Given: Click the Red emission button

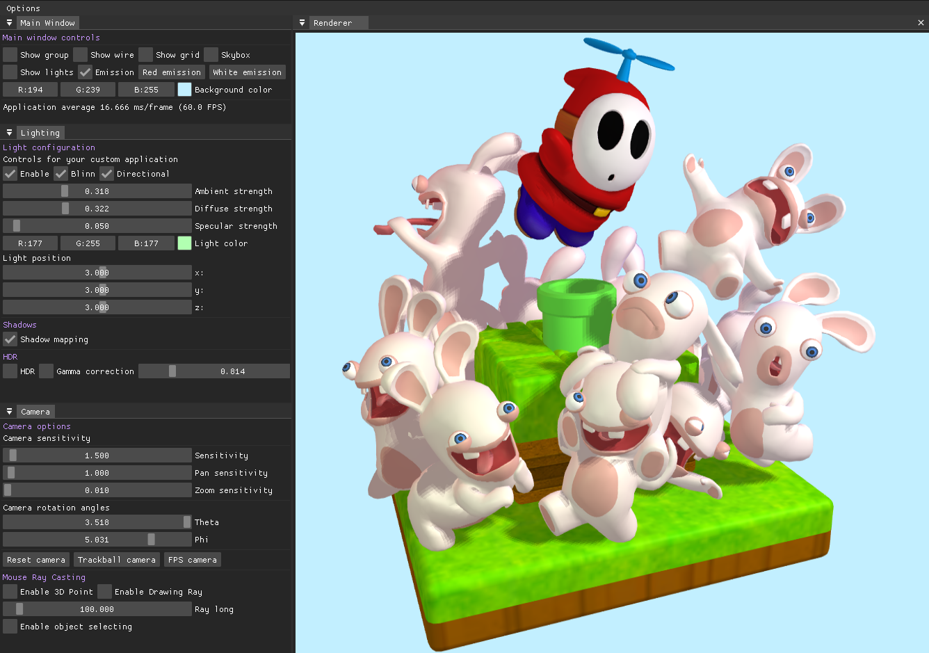Looking at the screenshot, I should (172, 72).
